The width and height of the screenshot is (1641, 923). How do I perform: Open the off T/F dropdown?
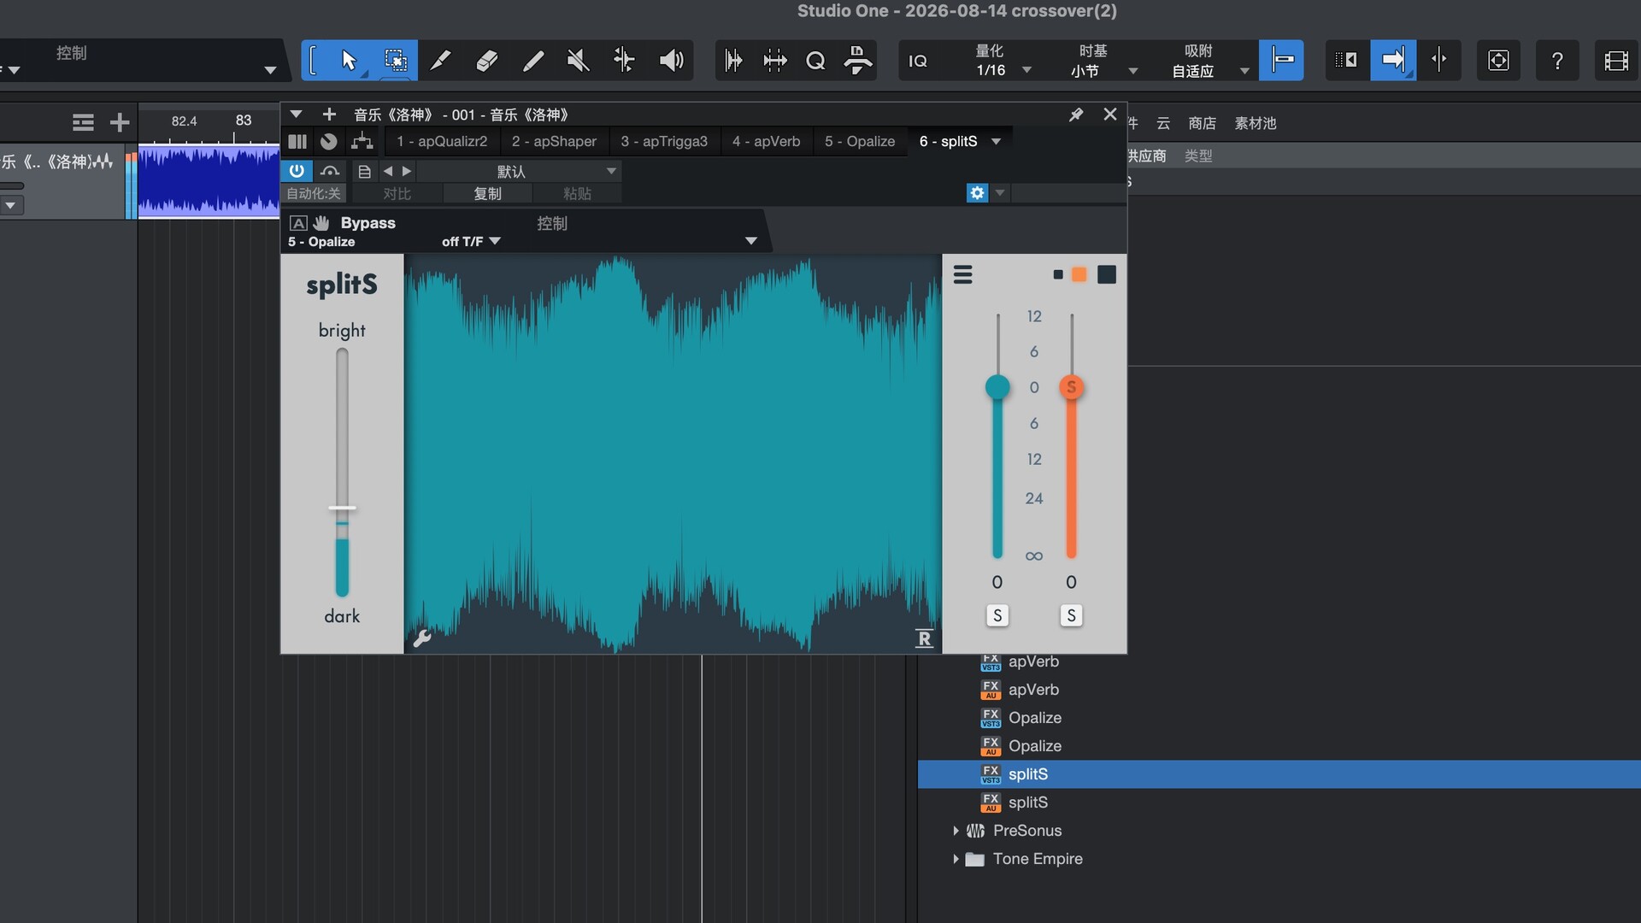pos(471,242)
